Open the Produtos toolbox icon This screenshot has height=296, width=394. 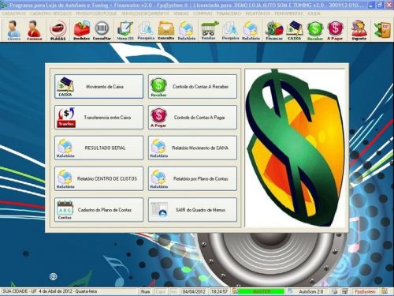click(81, 30)
